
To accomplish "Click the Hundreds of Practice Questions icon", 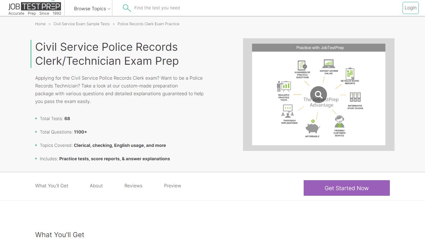I will click(x=302, y=66).
